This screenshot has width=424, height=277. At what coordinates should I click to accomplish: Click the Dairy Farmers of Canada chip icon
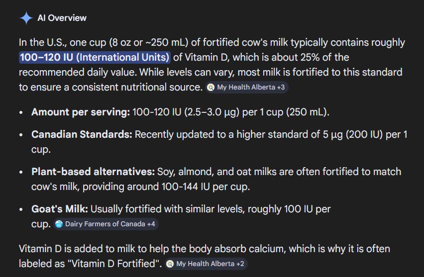click(x=59, y=224)
